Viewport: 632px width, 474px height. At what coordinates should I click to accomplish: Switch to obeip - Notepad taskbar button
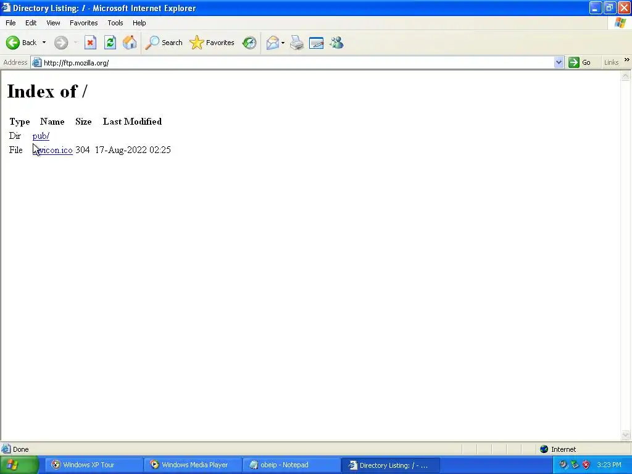tap(291, 465)
